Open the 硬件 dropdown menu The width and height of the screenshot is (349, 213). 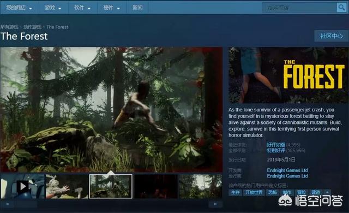coord(112,8)
